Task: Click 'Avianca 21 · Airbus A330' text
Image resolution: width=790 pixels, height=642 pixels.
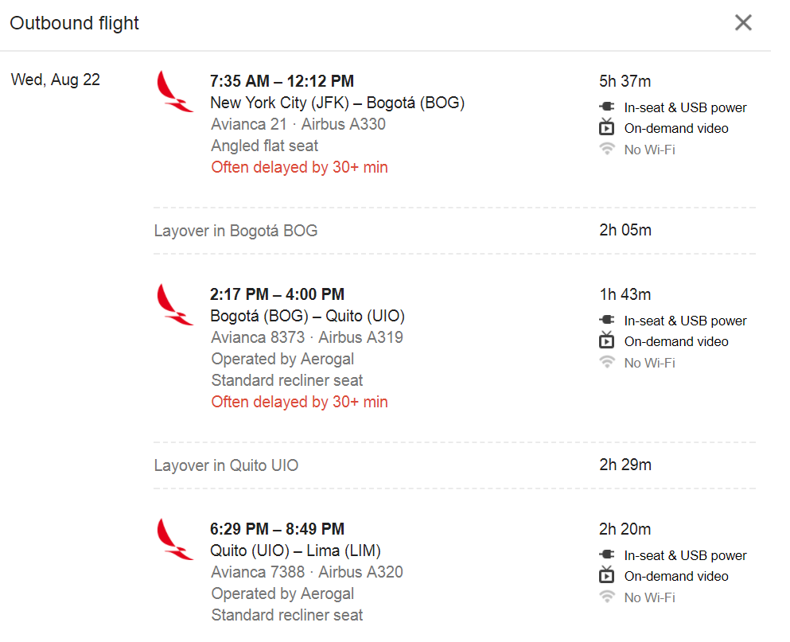Action: (298, 124)
